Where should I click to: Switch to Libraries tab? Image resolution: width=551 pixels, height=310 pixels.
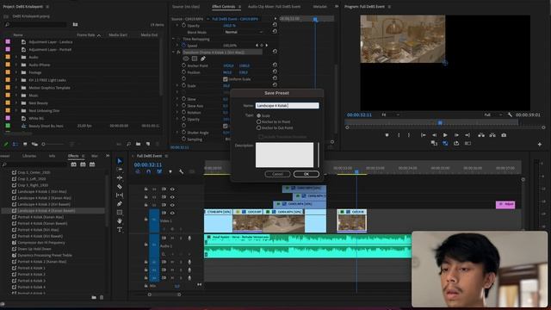29,156
